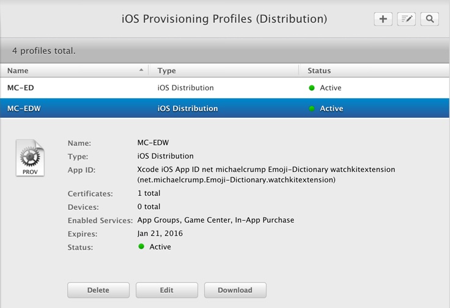450x308 pixels.
Task: Add a new provisioning profile with plus icon
Action: 383,19
